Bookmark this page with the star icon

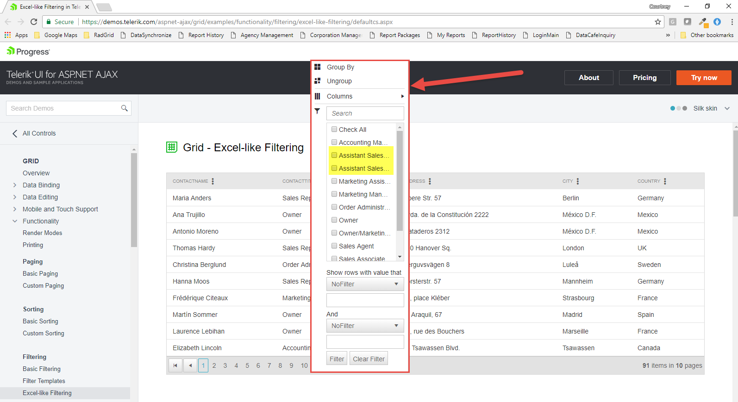coord(658,22)
